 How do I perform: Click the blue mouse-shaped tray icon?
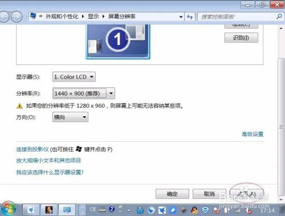(140, 210)
